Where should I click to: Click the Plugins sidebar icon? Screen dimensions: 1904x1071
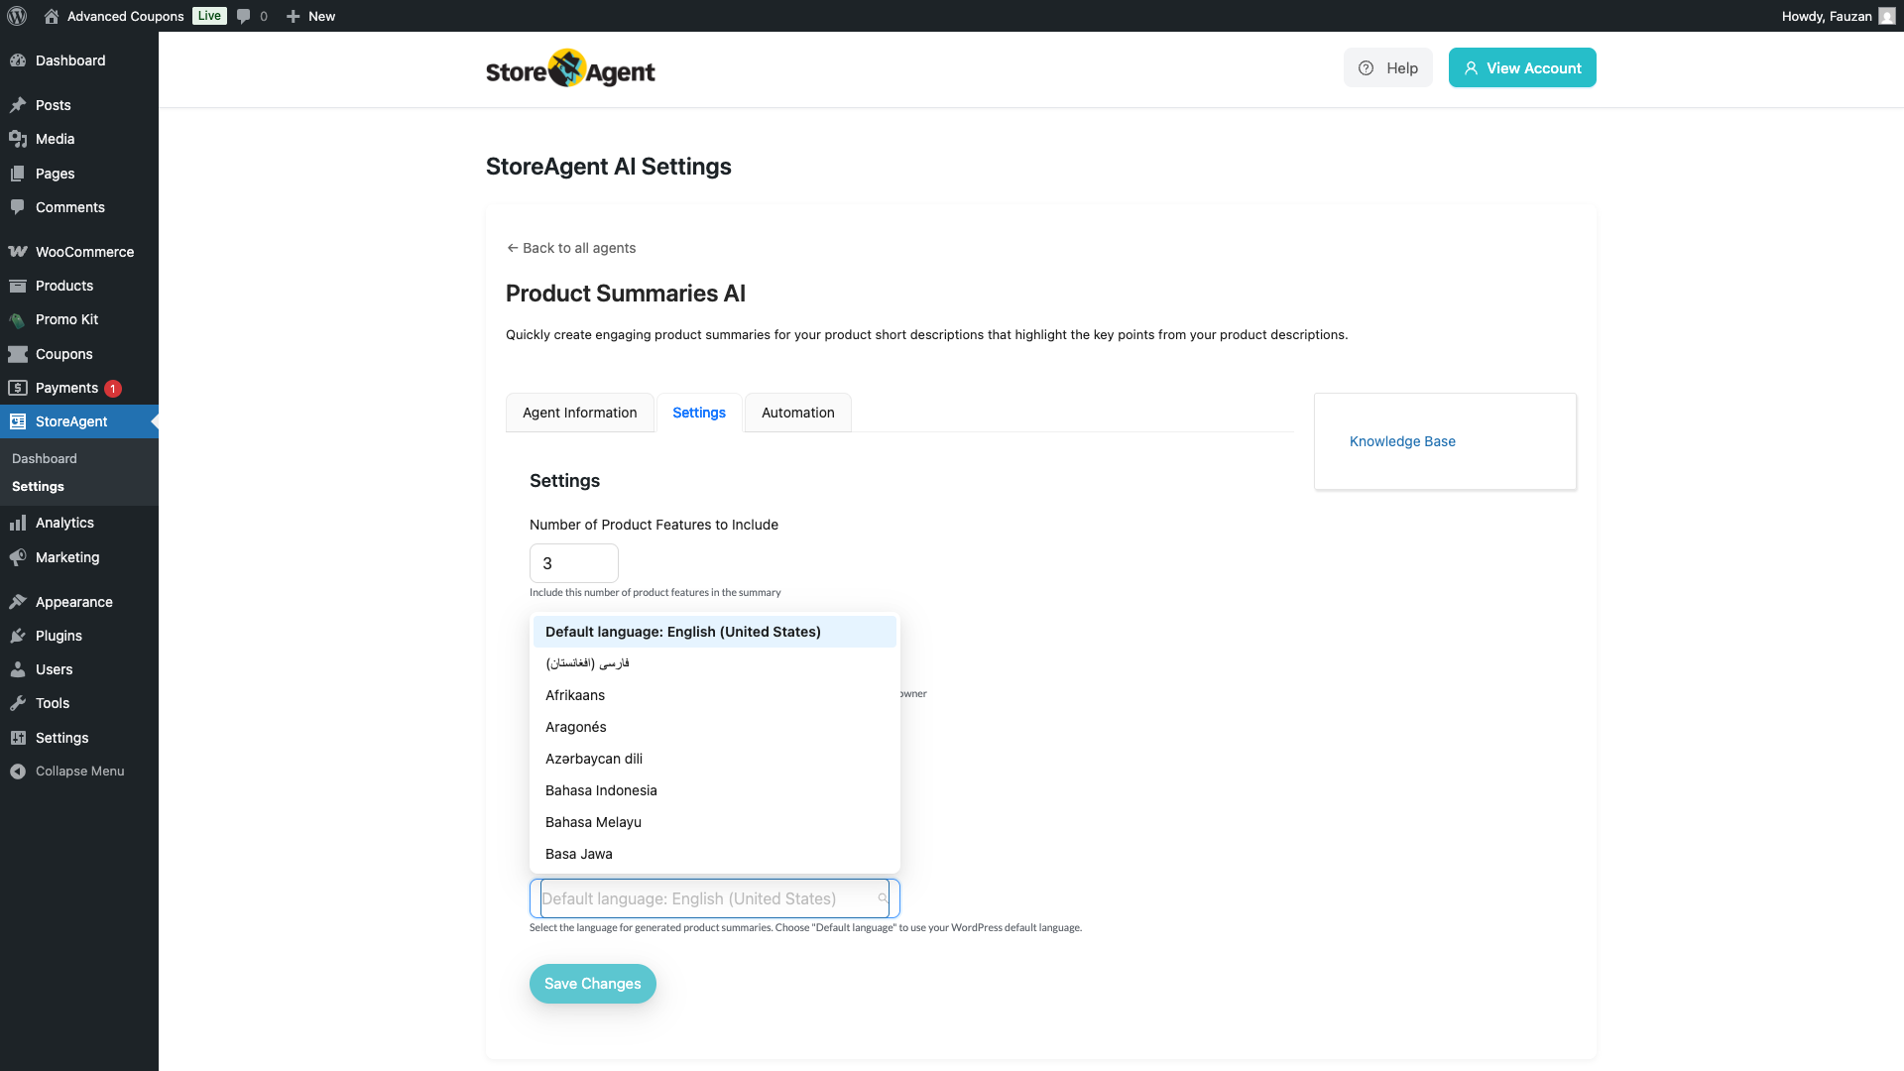(18, 636)
